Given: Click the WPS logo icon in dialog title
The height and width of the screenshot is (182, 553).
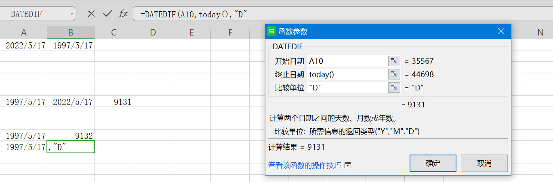Looking at the screenshot, I should pyautogui.click(x=272, y=31).
